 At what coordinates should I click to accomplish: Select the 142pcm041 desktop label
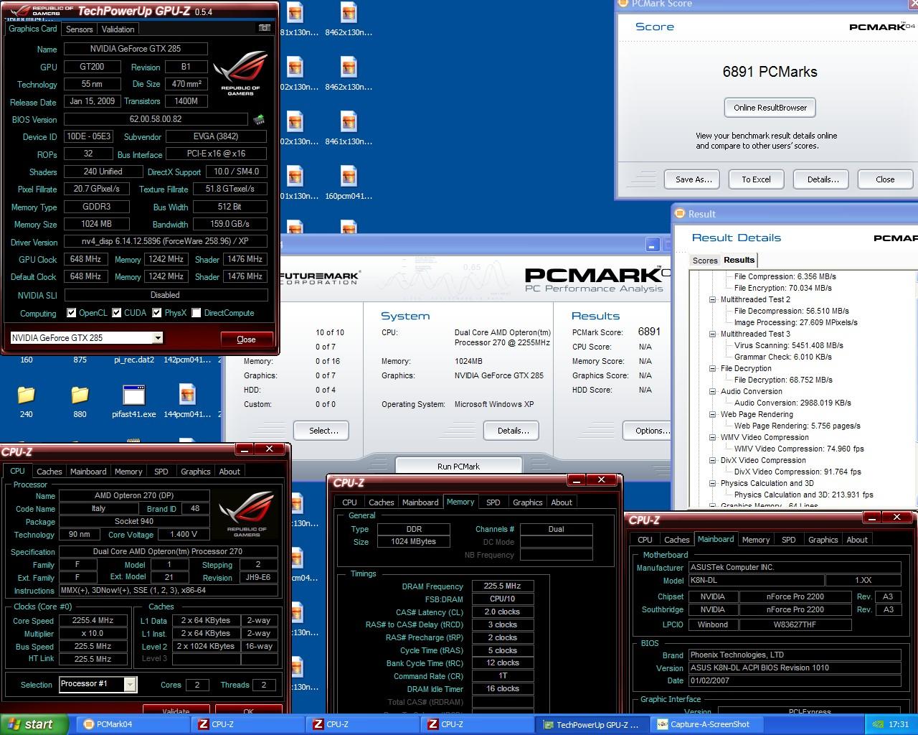pos(188,360)
